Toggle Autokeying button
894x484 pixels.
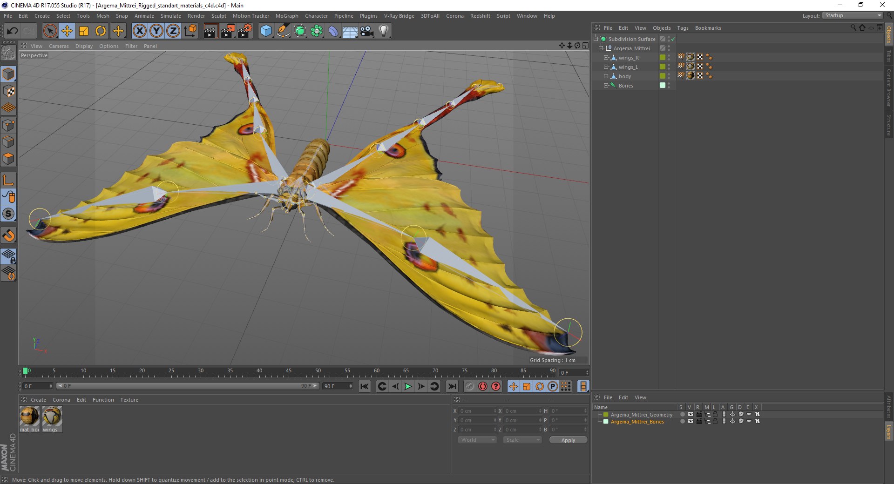click(x=483, y=386)
